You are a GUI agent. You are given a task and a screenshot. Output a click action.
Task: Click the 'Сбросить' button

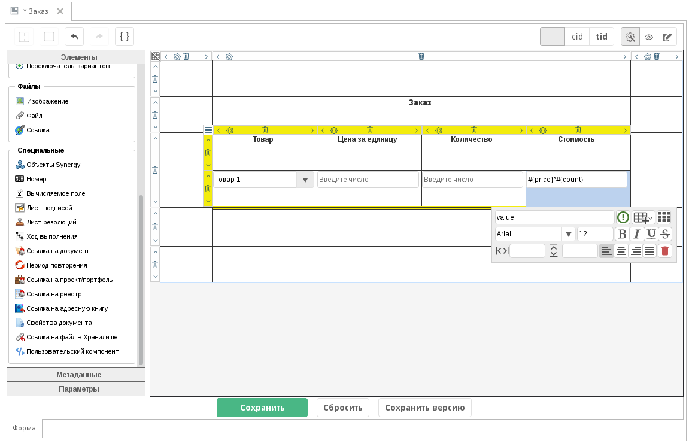pos(343,408)
